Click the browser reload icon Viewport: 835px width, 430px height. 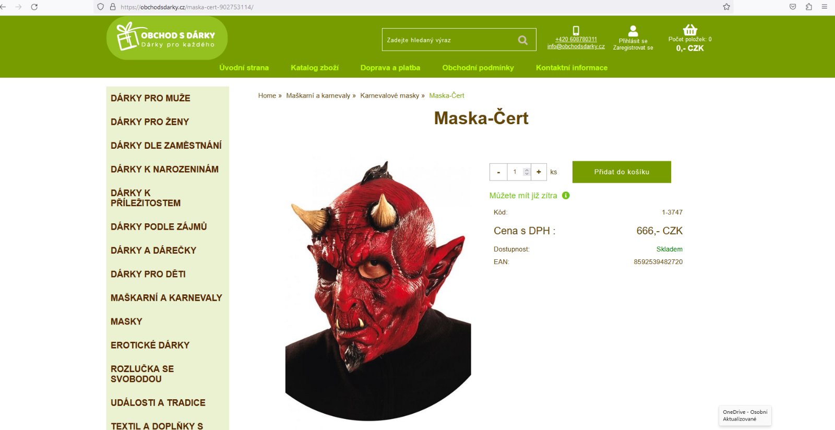[34, 7]
